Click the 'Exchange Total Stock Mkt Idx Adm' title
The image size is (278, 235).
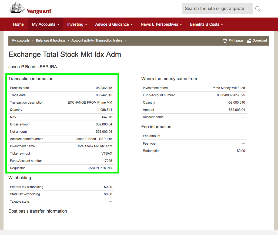[x=65, y=55]
